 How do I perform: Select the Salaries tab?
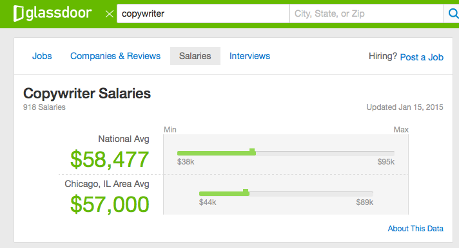195,56
